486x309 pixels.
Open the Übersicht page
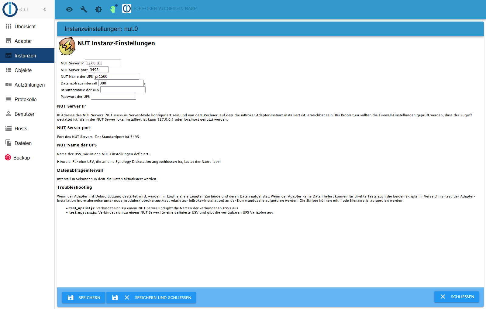[x=27, y=26]
